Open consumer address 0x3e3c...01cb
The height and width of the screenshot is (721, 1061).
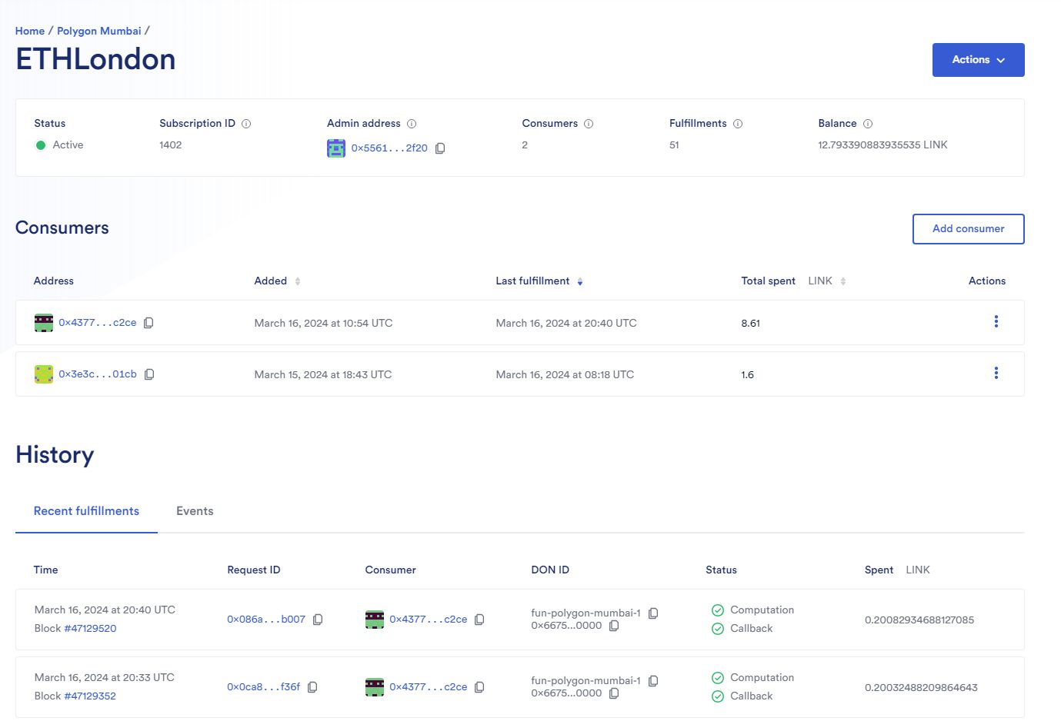coord(98,374)
